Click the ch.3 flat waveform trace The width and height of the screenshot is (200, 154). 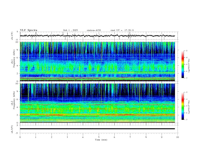point(97,129)
